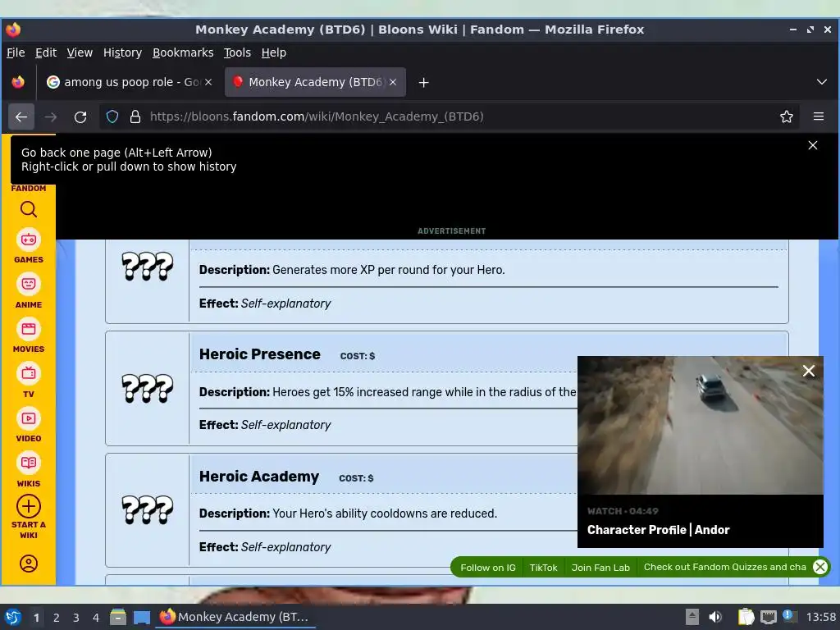Click the Character Profile | Andor title
Viewport: 840px width, 630px height.
(x=658, y=530)
